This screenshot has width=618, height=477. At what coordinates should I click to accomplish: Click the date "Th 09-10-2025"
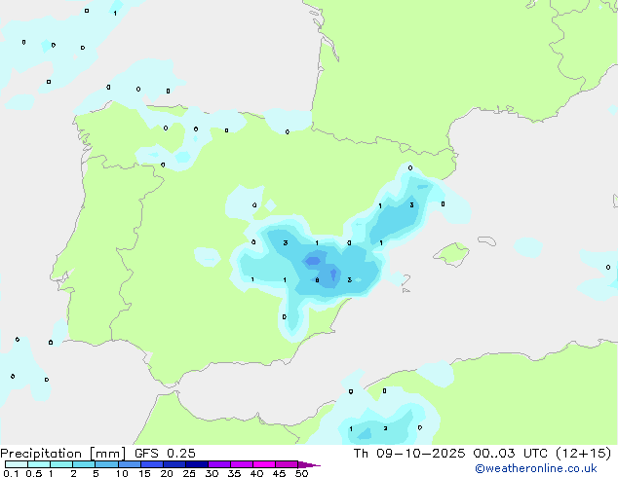click(x=409, y=454)
